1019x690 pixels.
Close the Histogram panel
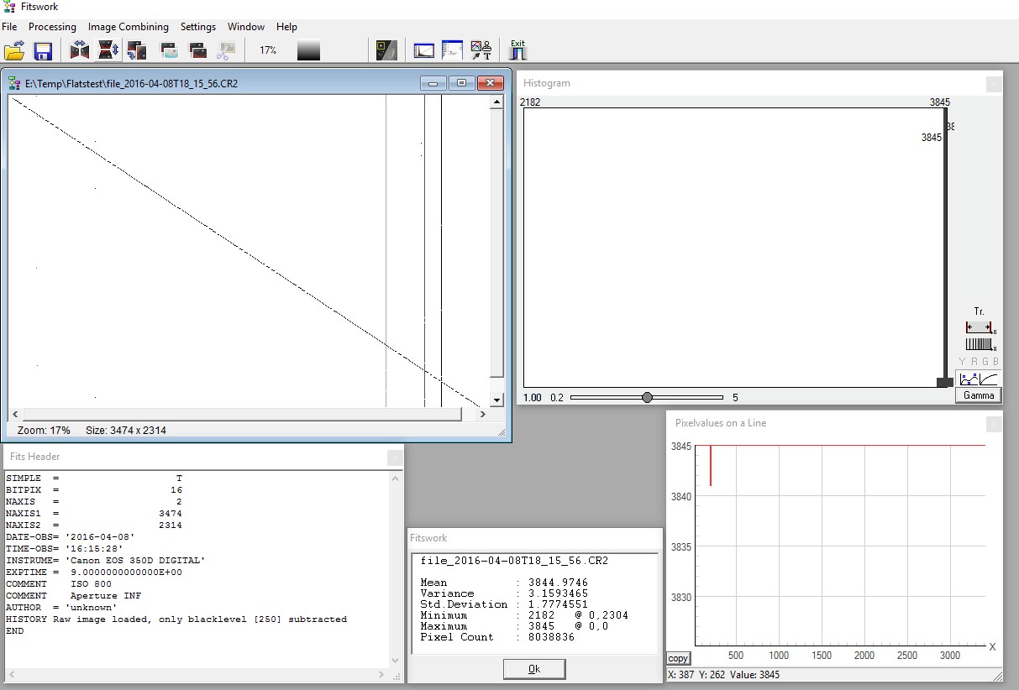coord(994,84)
